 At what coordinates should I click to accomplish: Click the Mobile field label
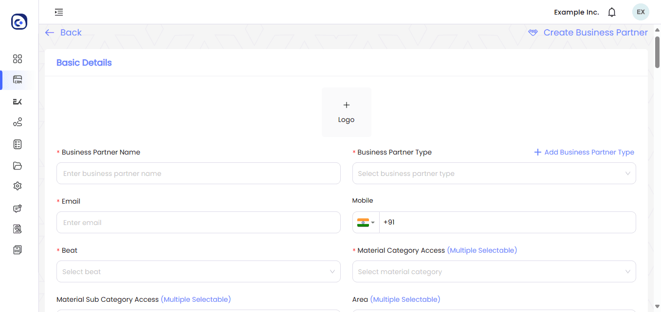pos(363,200)
